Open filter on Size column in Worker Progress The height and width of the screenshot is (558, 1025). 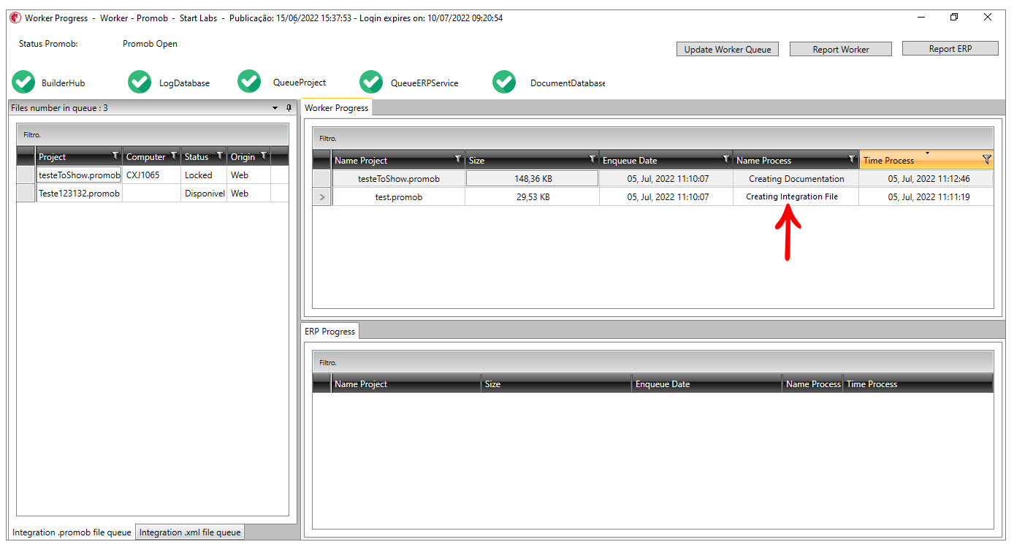(592, 159)
